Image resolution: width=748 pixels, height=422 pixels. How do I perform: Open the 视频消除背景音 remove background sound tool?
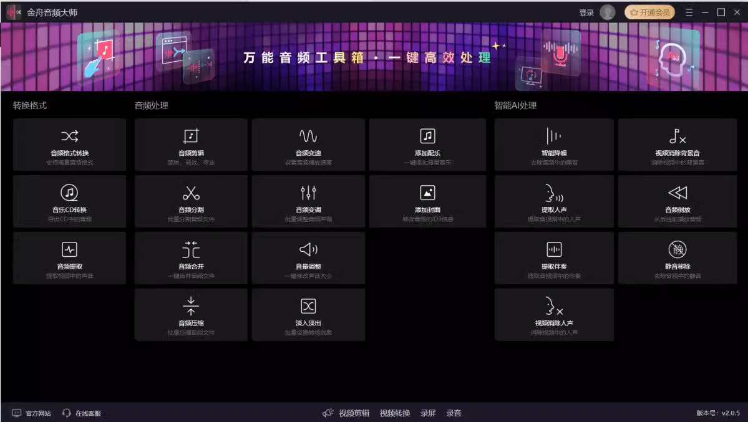coord(678,145)
